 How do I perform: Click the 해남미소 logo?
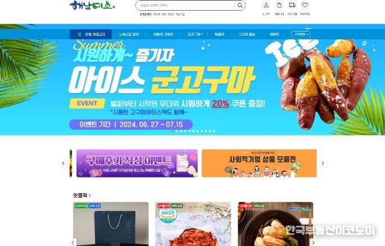92,6
